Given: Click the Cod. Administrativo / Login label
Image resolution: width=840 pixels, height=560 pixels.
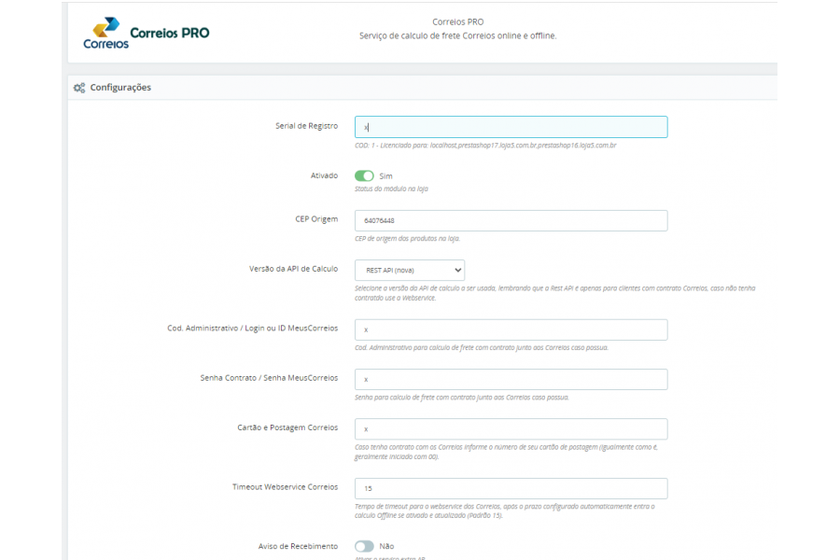Looking at the screenshot, I should pos(253,328).
